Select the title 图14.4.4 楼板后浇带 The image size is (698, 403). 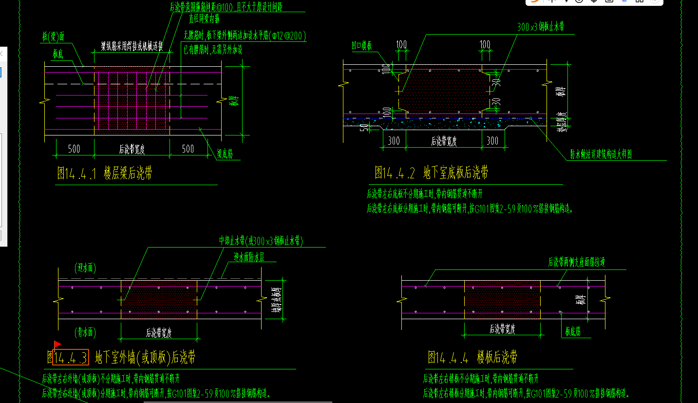(472, 357)
